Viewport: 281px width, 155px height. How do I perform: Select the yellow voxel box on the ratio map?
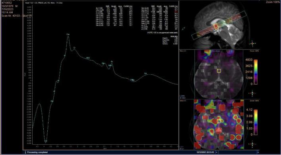[219, 121]
